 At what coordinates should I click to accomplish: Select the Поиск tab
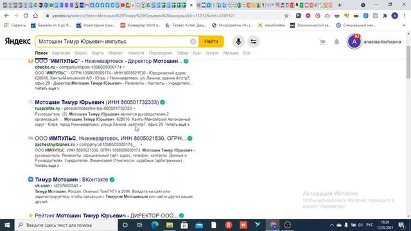click(41, 53)
